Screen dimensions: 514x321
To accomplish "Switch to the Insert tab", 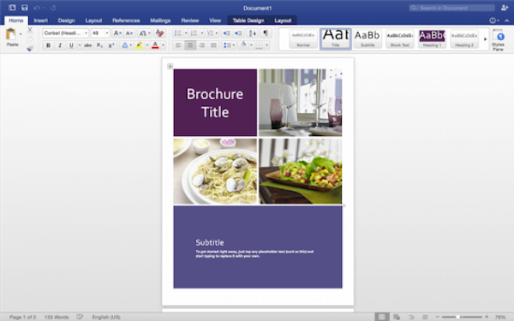I will pyautogui.click(x=40, y=21).
